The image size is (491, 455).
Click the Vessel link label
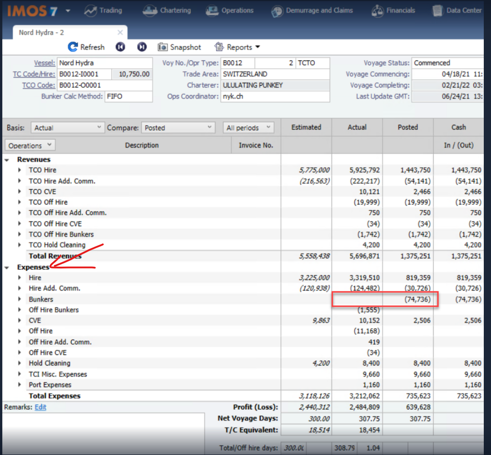coord(45,63)
